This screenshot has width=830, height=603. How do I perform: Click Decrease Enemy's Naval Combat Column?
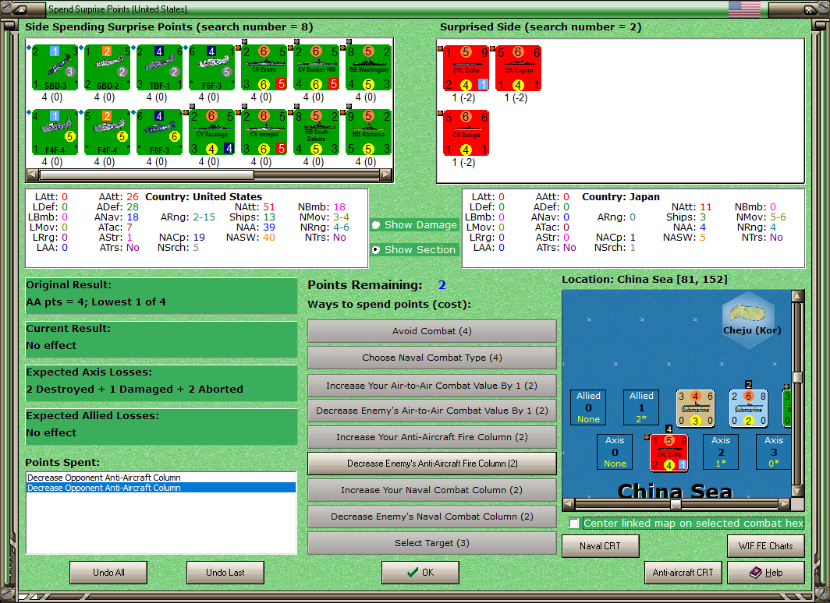tap(432, 517)
